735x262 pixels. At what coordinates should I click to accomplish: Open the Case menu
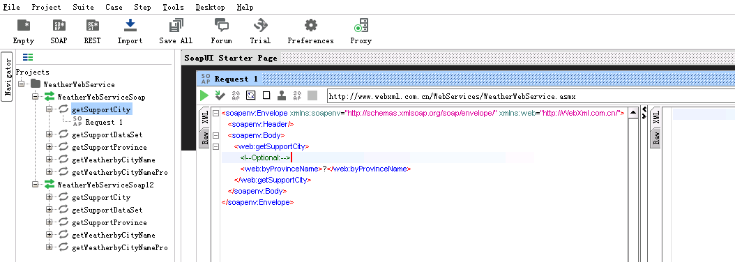(x=114, y=7)
